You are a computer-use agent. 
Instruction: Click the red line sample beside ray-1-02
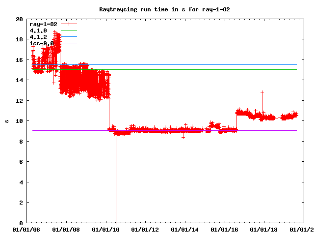click(69, 24)
